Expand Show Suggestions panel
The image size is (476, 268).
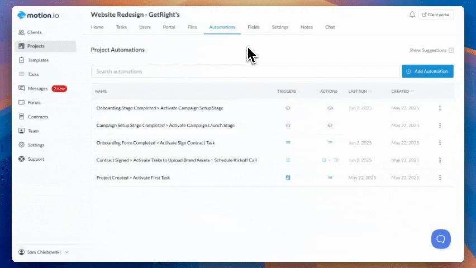coord(431,50)
